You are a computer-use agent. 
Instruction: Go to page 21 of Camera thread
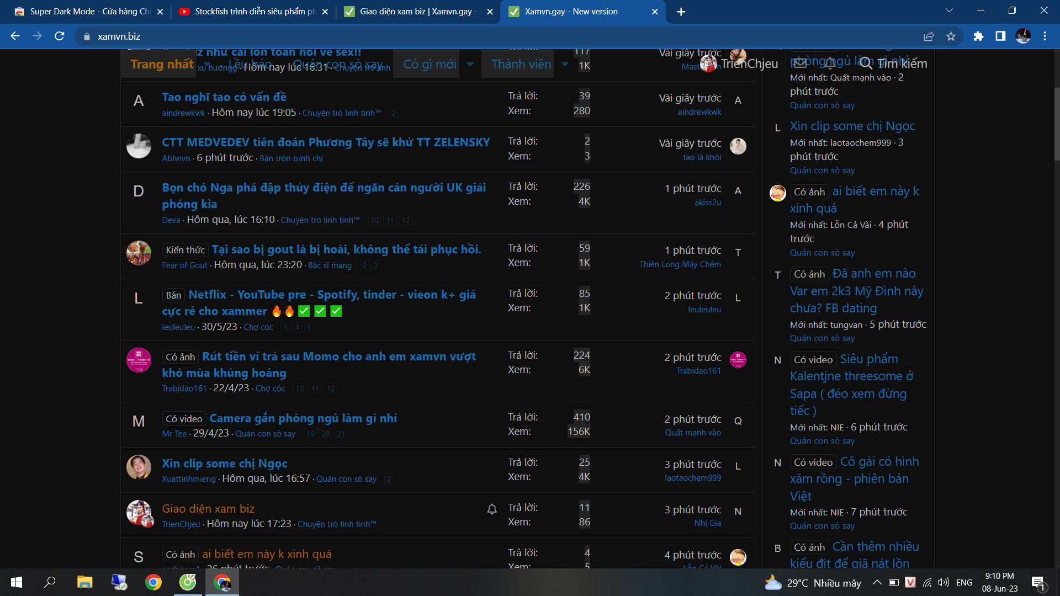(x=341, y=434)
